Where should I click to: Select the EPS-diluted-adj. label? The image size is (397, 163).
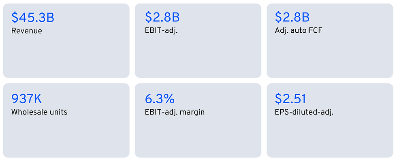coord(304,112)
